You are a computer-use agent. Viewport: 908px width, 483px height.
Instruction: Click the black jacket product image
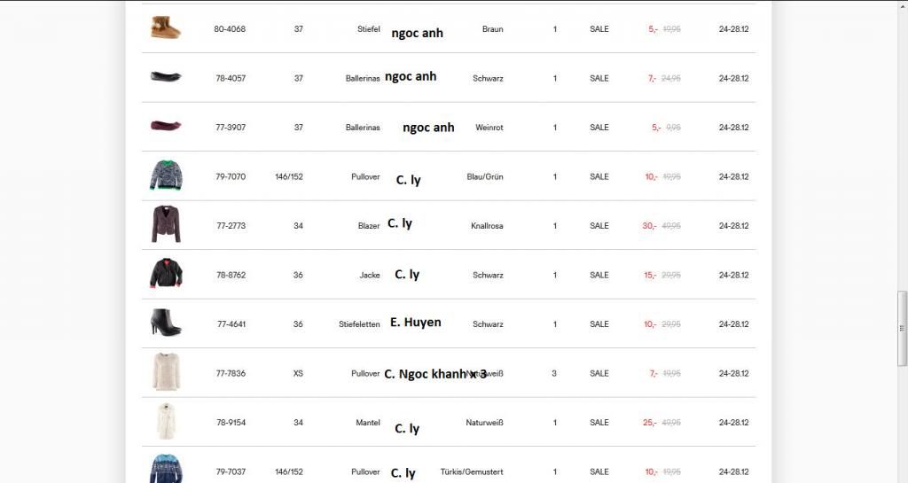click(165, 274)
